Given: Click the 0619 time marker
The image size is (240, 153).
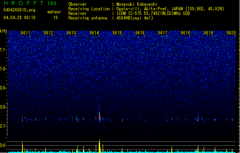Looking at the screenshot, I should [208, 33].
